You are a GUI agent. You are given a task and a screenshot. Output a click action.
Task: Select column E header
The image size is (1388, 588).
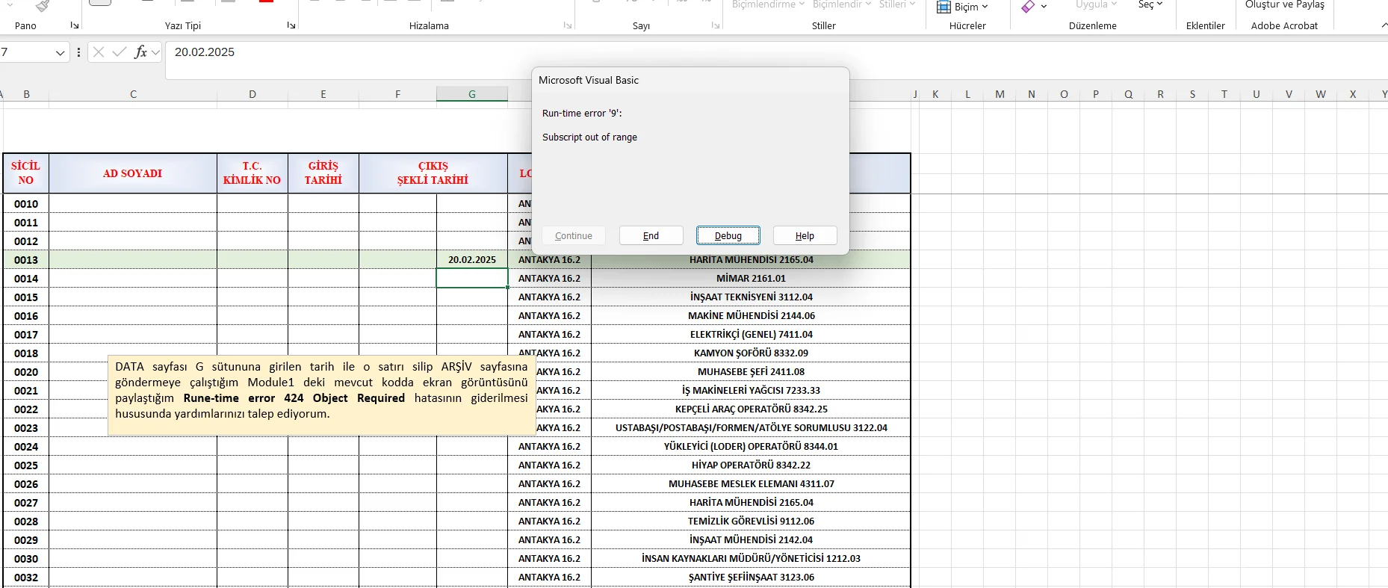[323, 94]
